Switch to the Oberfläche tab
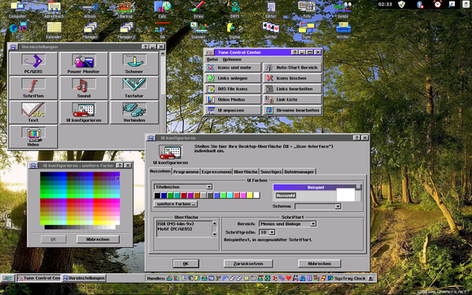The height and width of the screenshot is (295, 472). click(x=246, y=171)
